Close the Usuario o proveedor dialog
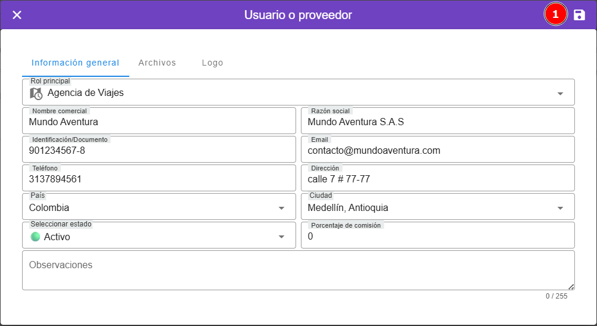597x326 pixels. tap(17, 15)
